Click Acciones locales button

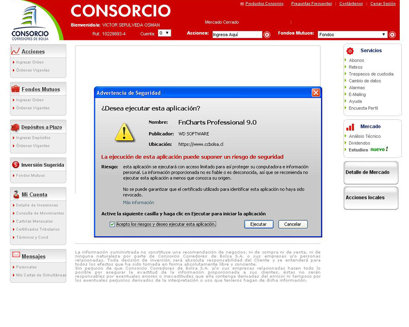click(x=371, y=198)
